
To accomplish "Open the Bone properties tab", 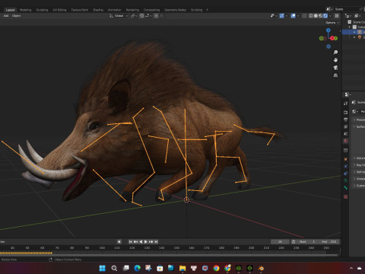I will tap(345, 188).
